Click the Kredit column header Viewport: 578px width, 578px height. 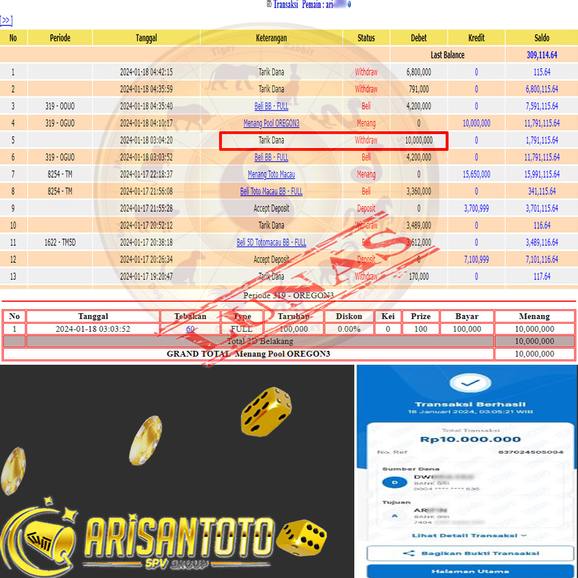tap(476, 38)
